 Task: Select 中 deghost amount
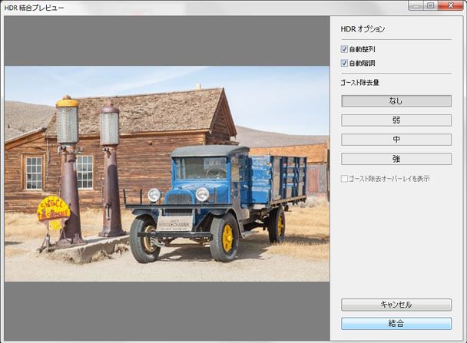tap(396, 140)
